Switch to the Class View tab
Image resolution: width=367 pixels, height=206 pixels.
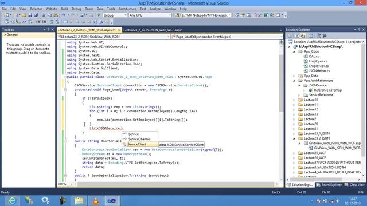click(x=354, y=185)
